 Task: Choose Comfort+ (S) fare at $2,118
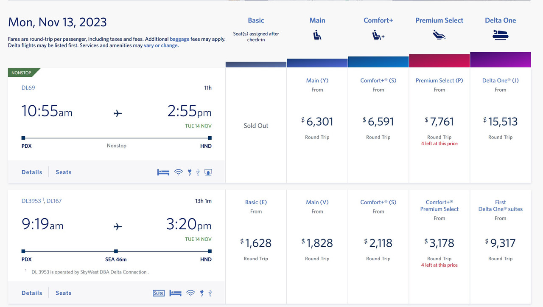(x=378, y=247)
